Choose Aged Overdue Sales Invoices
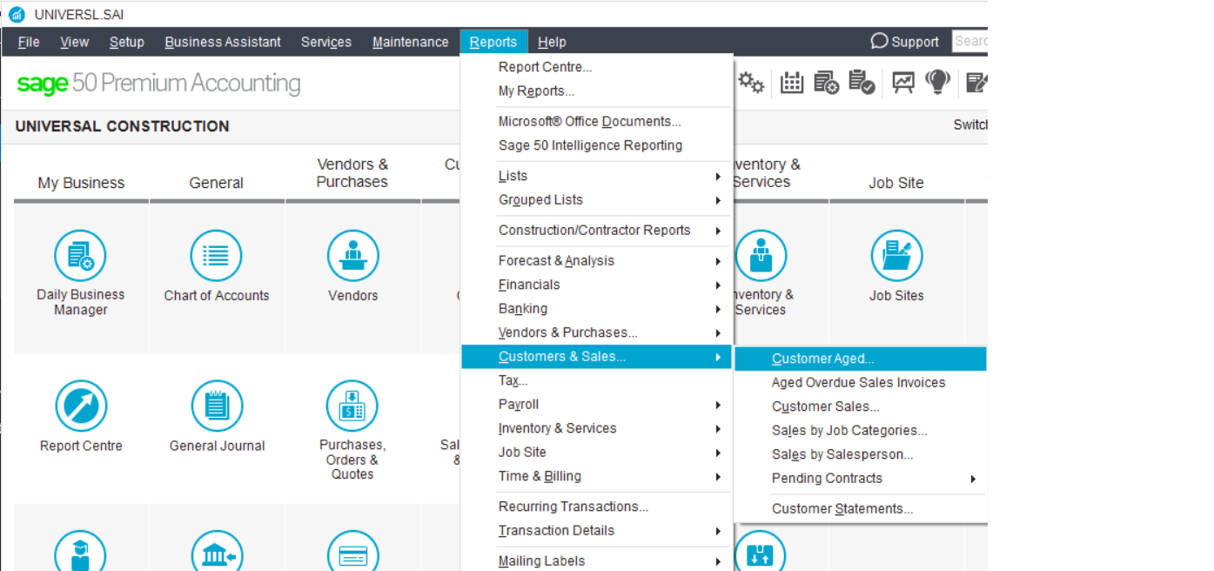Viewport: 1214px width, 571px height. (x=861, y=382)
